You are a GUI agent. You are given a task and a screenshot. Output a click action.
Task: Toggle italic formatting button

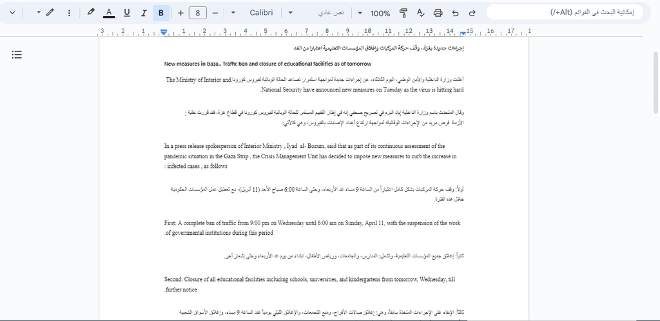click(x=144, y=13)
